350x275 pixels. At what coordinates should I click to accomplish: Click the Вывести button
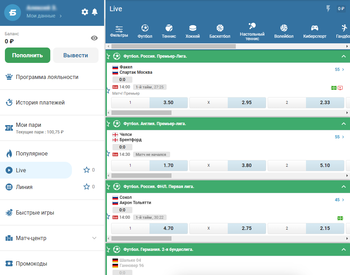pyautogui.click(x=76, y=55)
